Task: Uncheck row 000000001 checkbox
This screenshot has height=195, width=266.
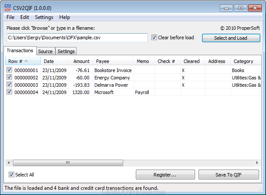Action: (9, 70)
